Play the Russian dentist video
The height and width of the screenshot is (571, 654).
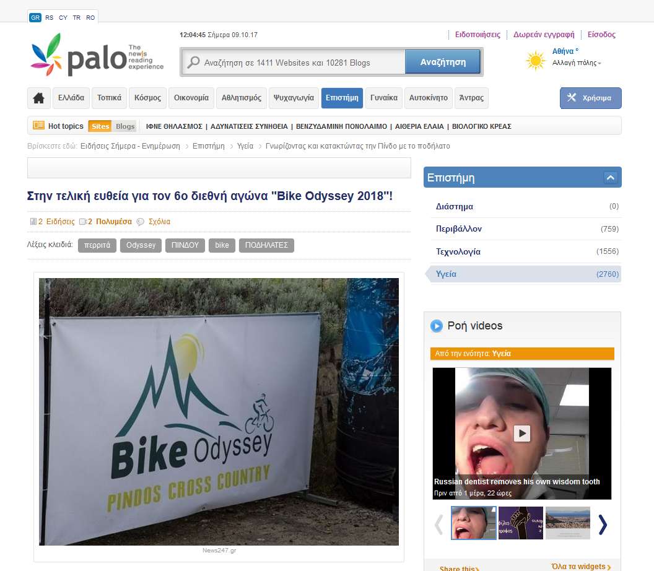click(x=522, y=434)
